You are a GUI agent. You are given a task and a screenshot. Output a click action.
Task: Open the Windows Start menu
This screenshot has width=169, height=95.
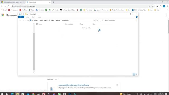click(2, 94)
